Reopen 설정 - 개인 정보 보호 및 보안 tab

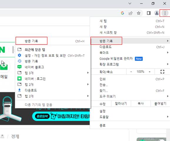point(53,56)
